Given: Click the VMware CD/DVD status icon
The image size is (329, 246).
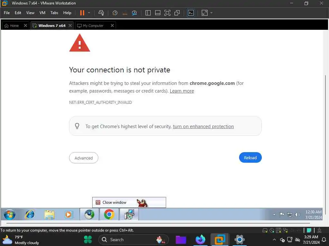Looking at the screenshot, I should 272,230.
